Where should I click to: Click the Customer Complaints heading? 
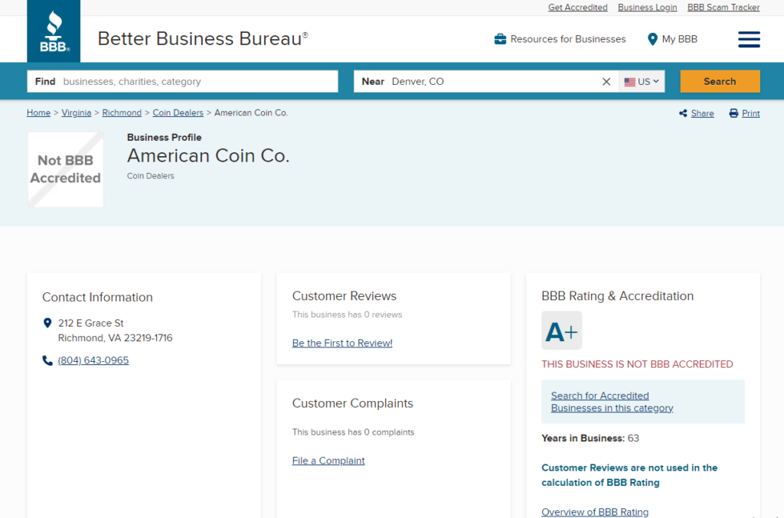point(352,403)
